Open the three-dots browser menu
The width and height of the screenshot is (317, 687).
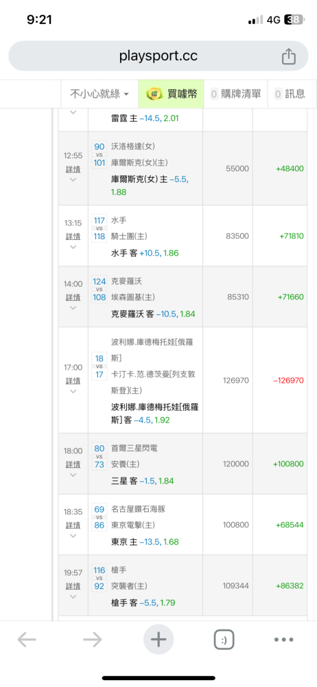pyautogui.click(x=283, y=640)
